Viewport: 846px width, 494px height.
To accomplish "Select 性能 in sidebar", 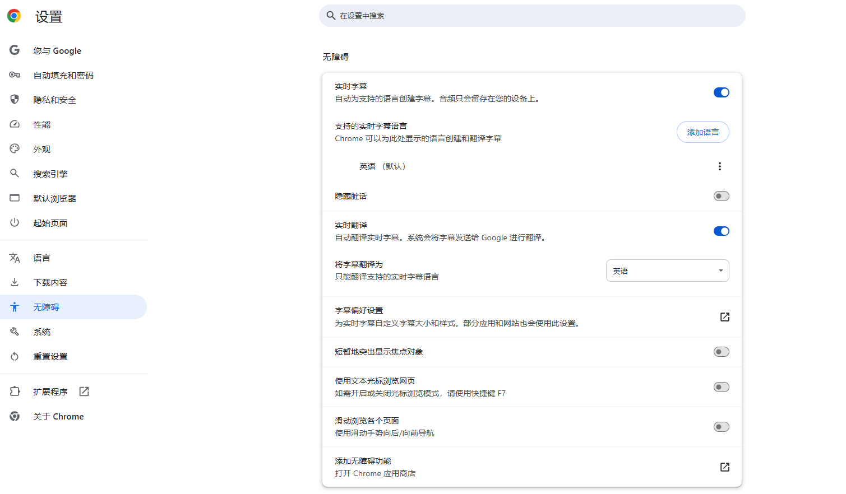I will 73,124.
